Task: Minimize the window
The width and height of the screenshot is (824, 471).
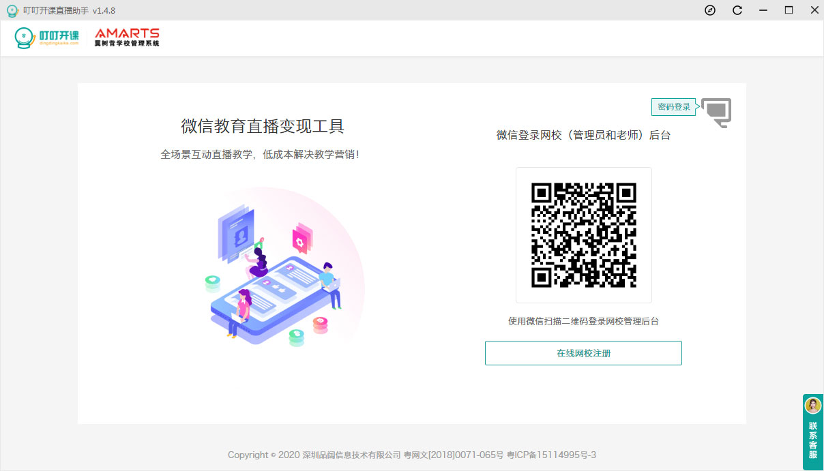Action: [765, 10]
